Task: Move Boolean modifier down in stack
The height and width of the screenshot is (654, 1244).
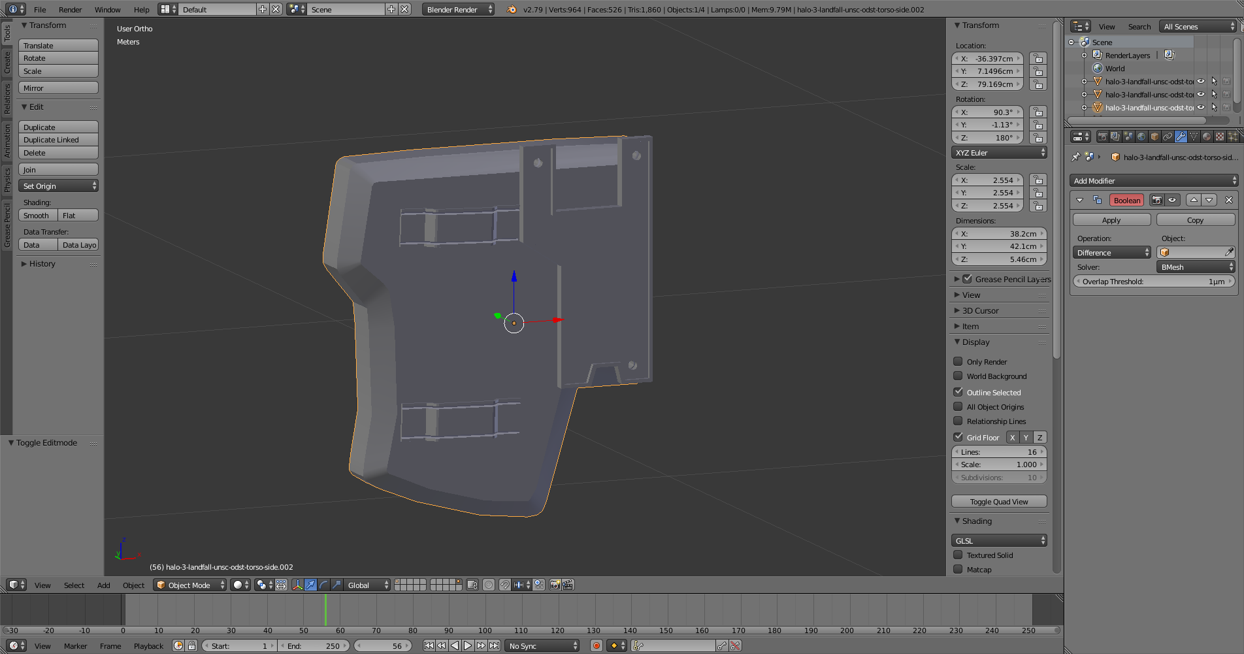Action: pos(1209,200)
